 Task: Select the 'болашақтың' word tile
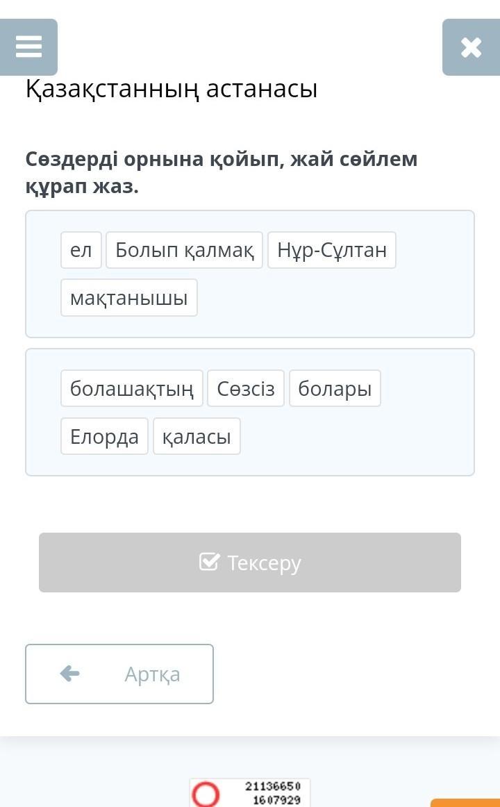tap(131, 388)
